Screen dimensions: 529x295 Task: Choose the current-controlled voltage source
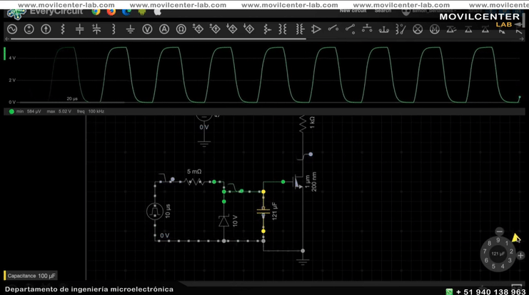coord(232,29)
